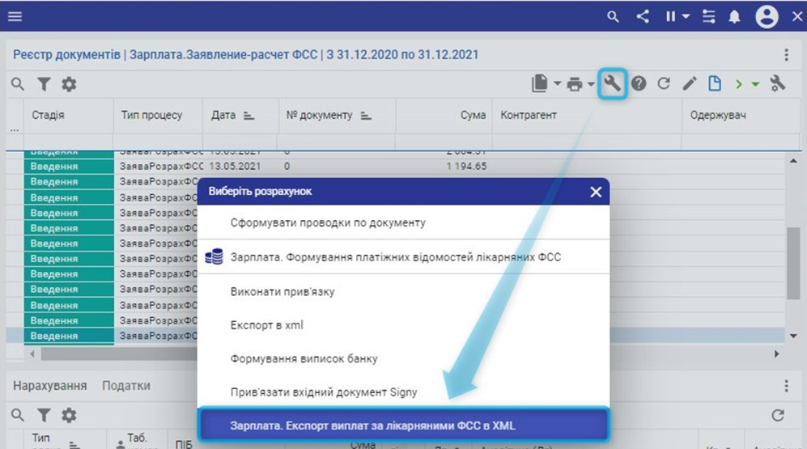Open the notifications bell

pyautogui.click(x=733, y=16)
